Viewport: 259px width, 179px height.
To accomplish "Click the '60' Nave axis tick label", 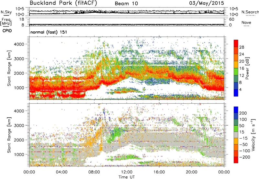I will (231, 19).
